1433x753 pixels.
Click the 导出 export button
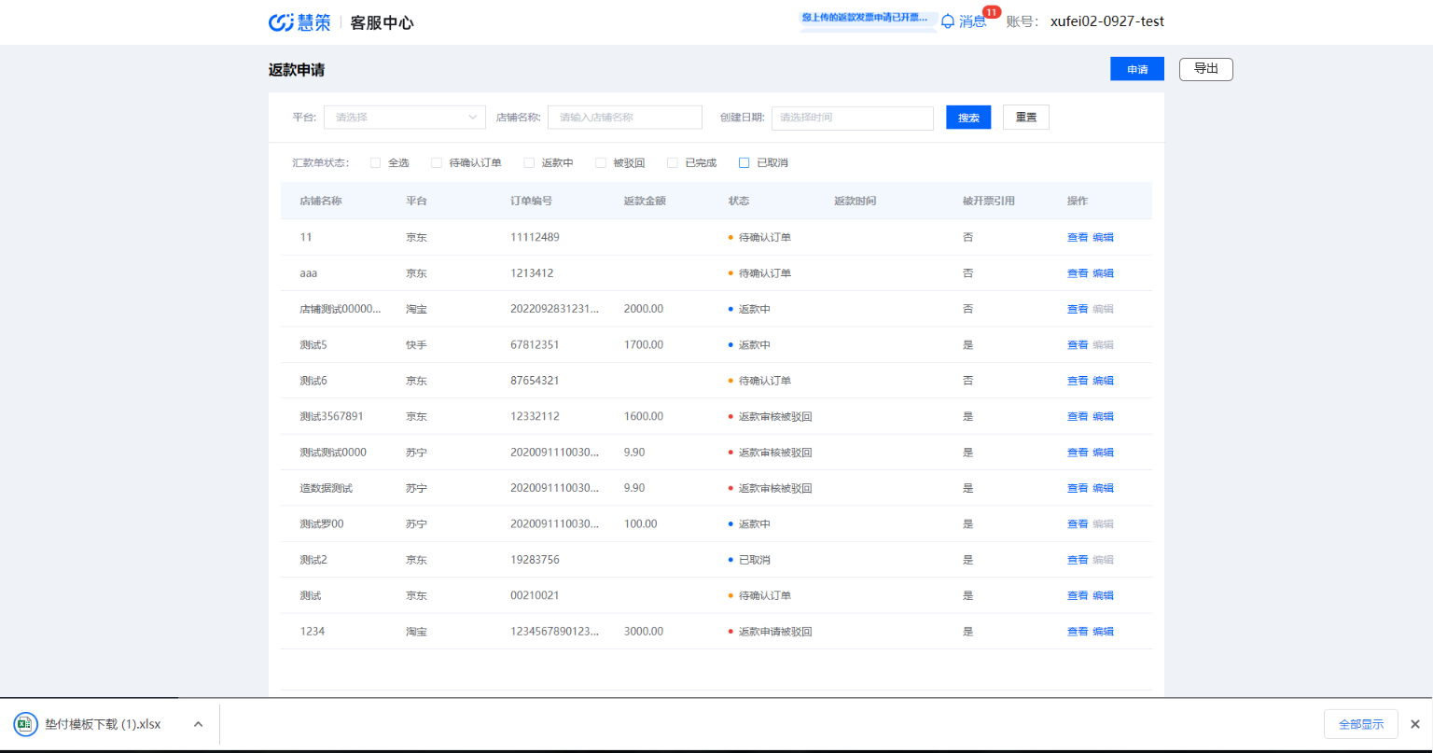click(1206, 69)
